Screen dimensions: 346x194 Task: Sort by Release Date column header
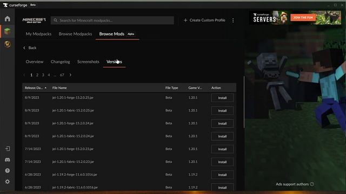[x=35, y=88]
